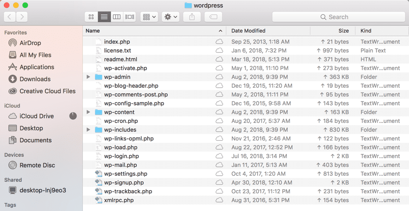The width and height of the screenshot is (409, 211).
Task: Open the Action gear dropdown menu
Action: click(x=170, y=17)
